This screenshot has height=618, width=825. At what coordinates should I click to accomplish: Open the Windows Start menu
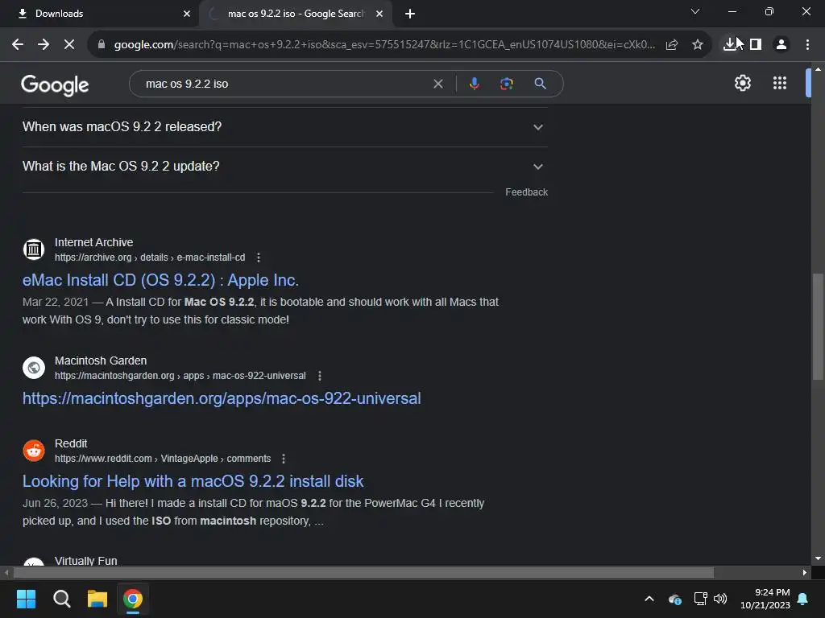point(26,599)
